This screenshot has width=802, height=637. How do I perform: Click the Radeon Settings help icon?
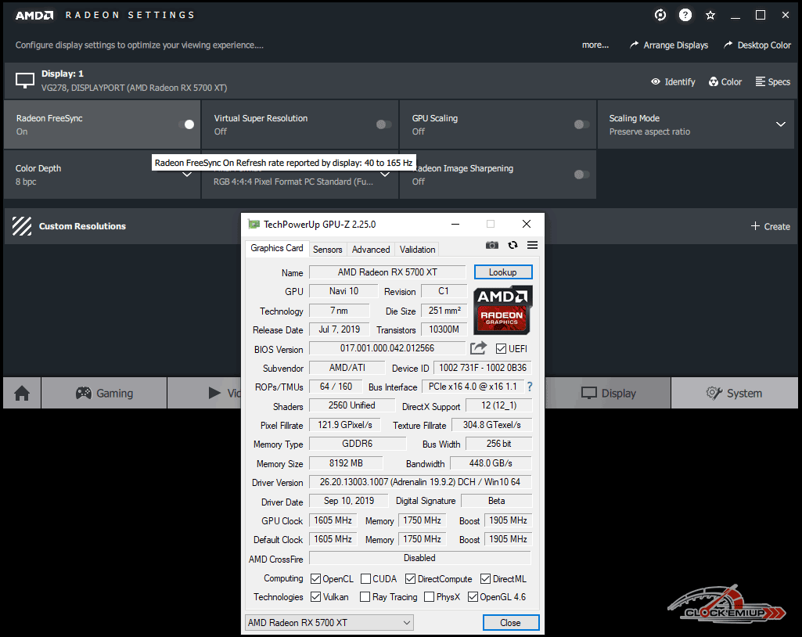point(685,15)
